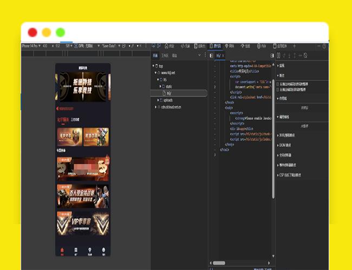Collapse the Call Stack section
Image resolution: width=352 pixels, height=270 pixels.
[283, 117]
